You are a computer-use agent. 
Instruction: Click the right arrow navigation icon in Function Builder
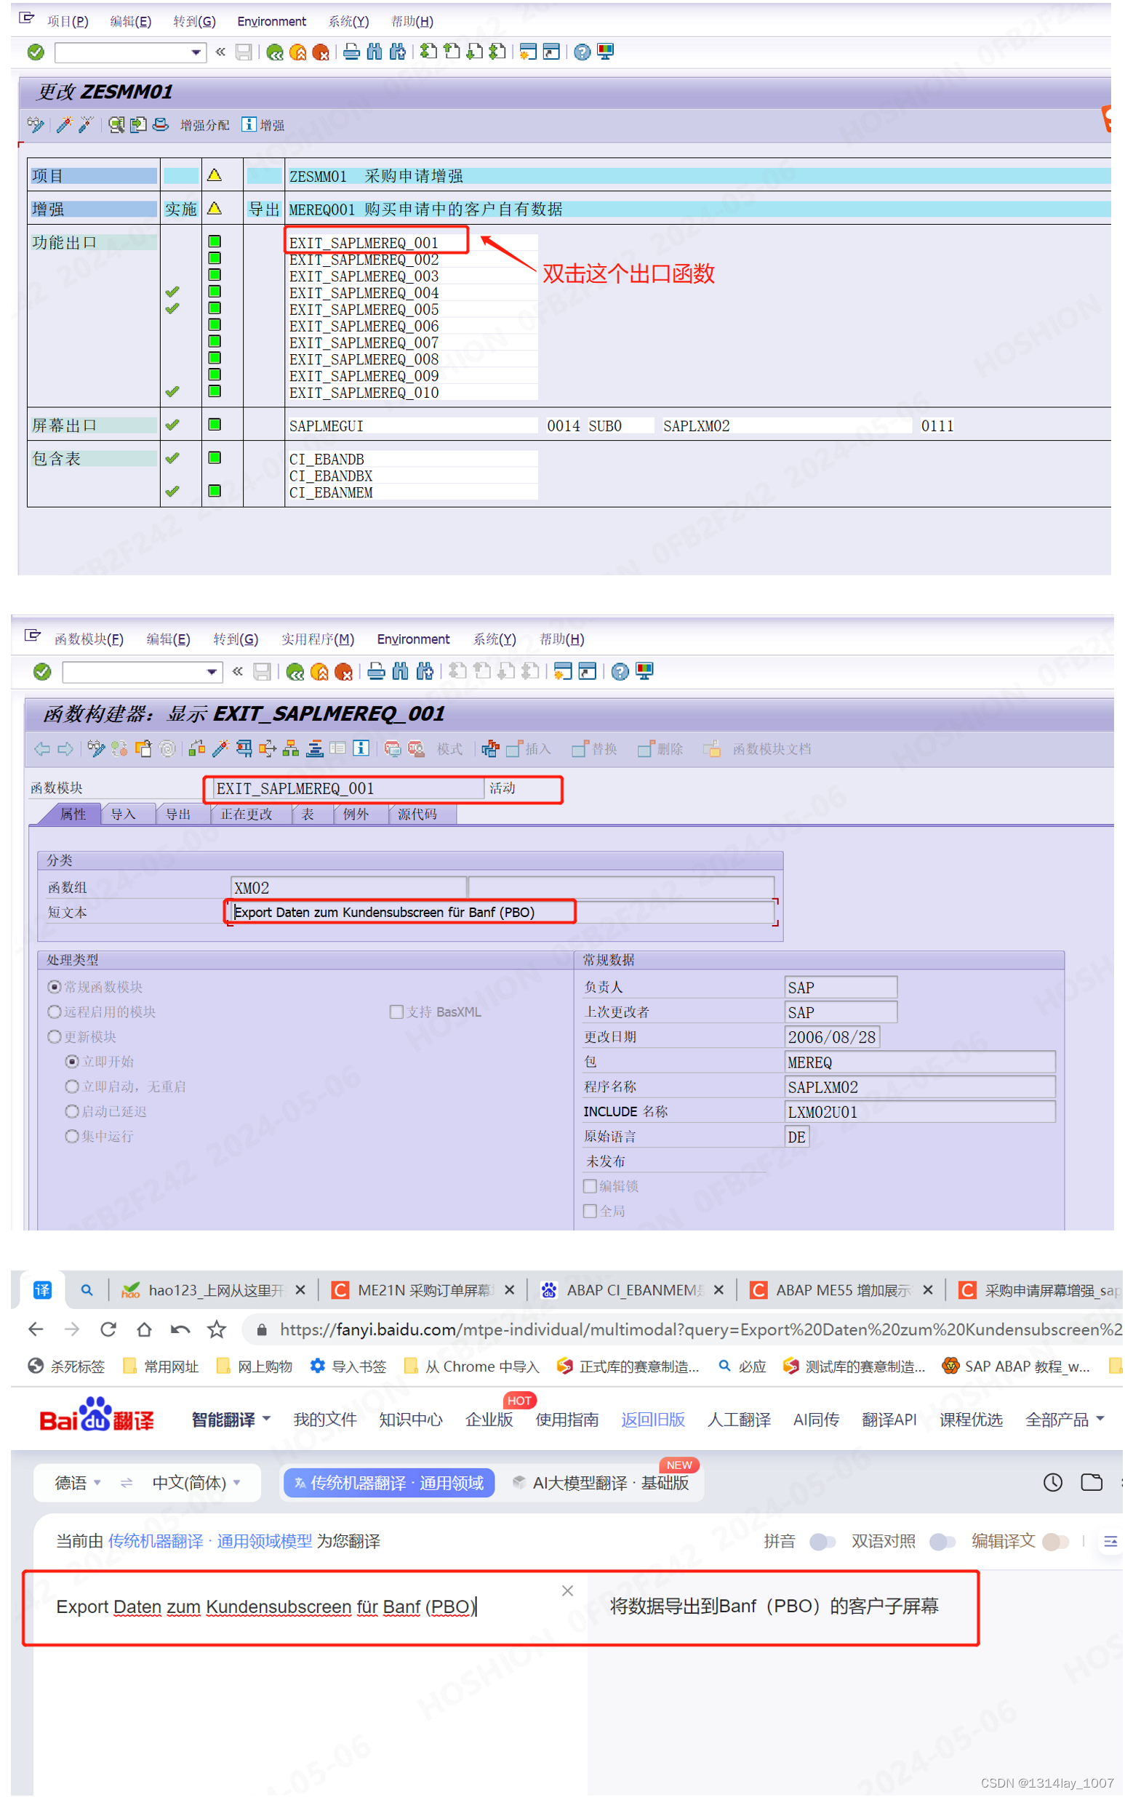pos(65,750)
